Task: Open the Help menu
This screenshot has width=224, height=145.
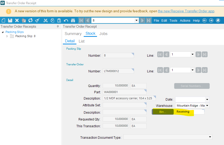Action: [x=196, y=21]
